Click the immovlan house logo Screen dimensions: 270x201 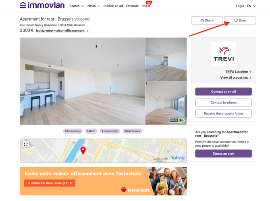[x=42, y=5]
